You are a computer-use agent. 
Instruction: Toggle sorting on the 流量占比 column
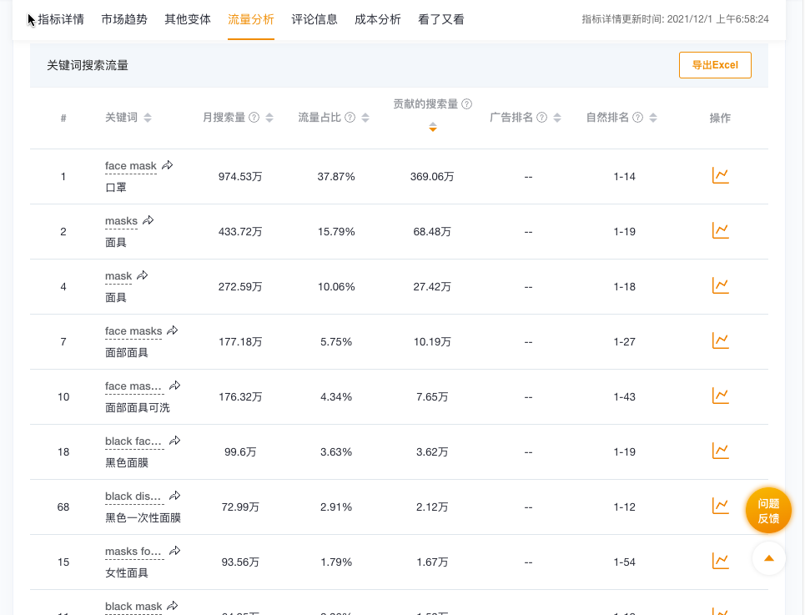pos(365,118)
